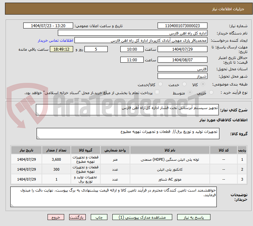Viewport: 253px width, 226px height.
Task: Click goods group cell 'تجهیزات تولید و توزیع برق'
Action: click(x=85, y=179)
